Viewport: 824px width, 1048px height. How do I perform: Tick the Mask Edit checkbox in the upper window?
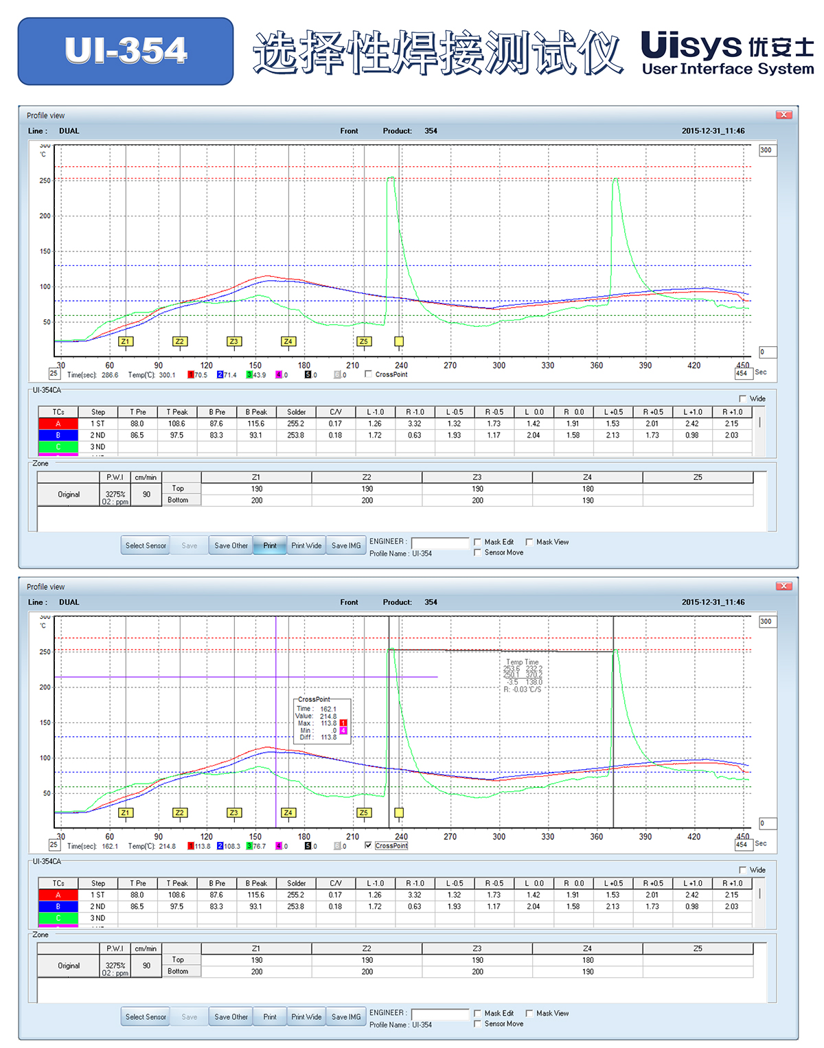[477, 542]
